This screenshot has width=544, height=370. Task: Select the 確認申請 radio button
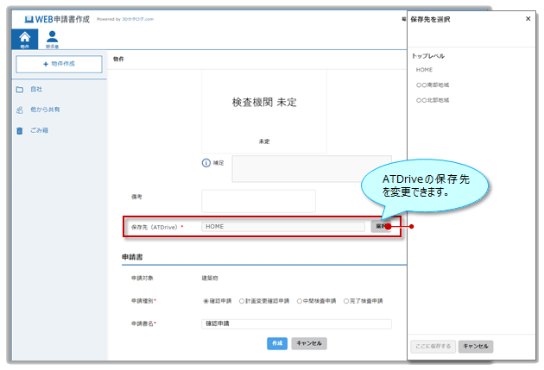(206, 301)
